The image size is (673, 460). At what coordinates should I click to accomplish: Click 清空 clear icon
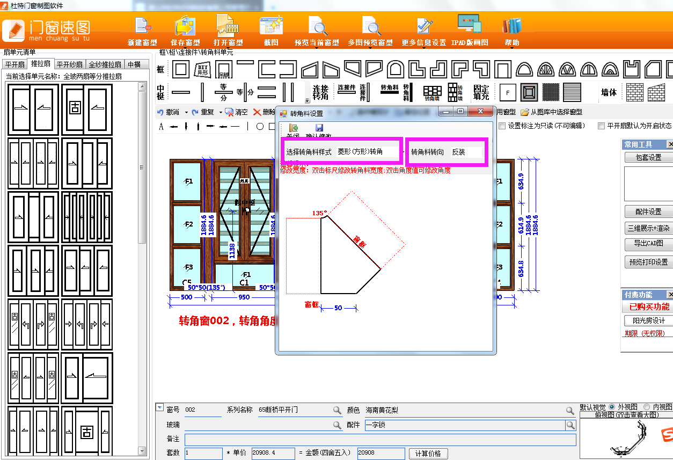coord(229,112)
